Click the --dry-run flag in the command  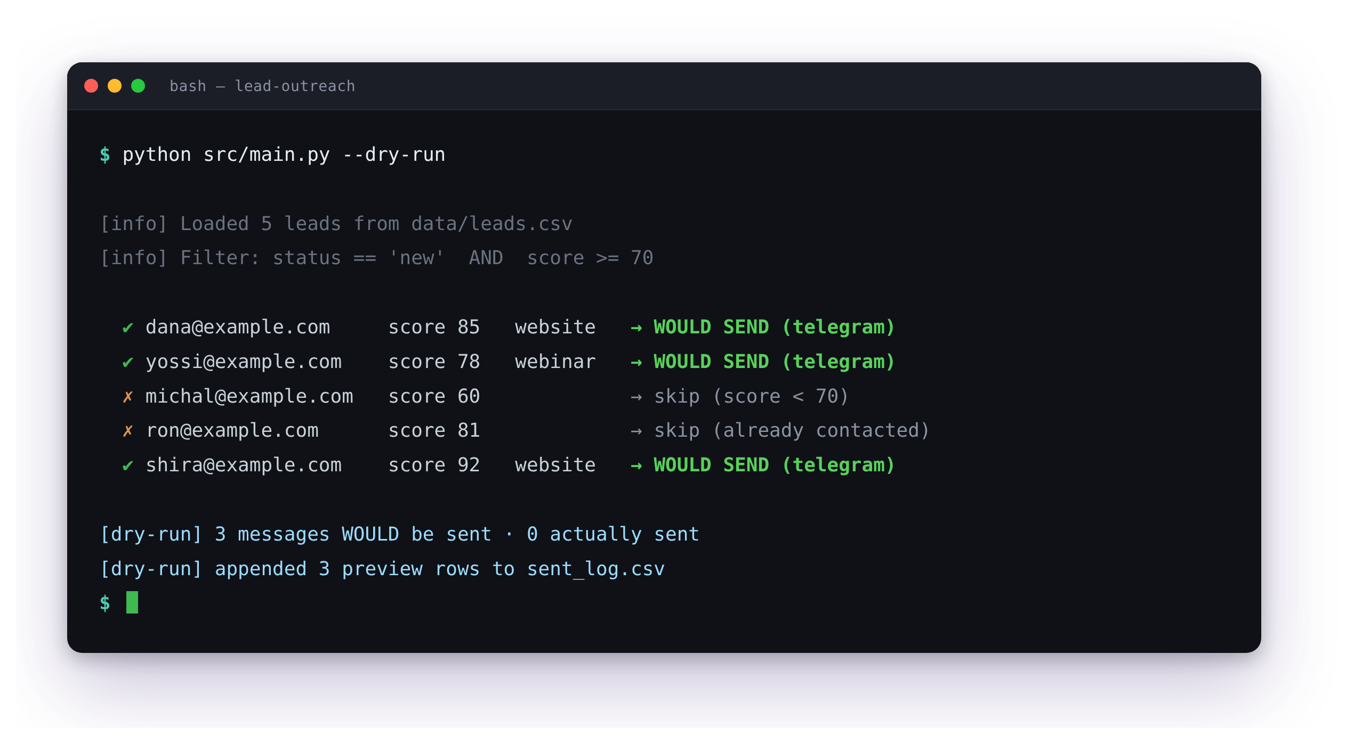click(x=394, y=155)
